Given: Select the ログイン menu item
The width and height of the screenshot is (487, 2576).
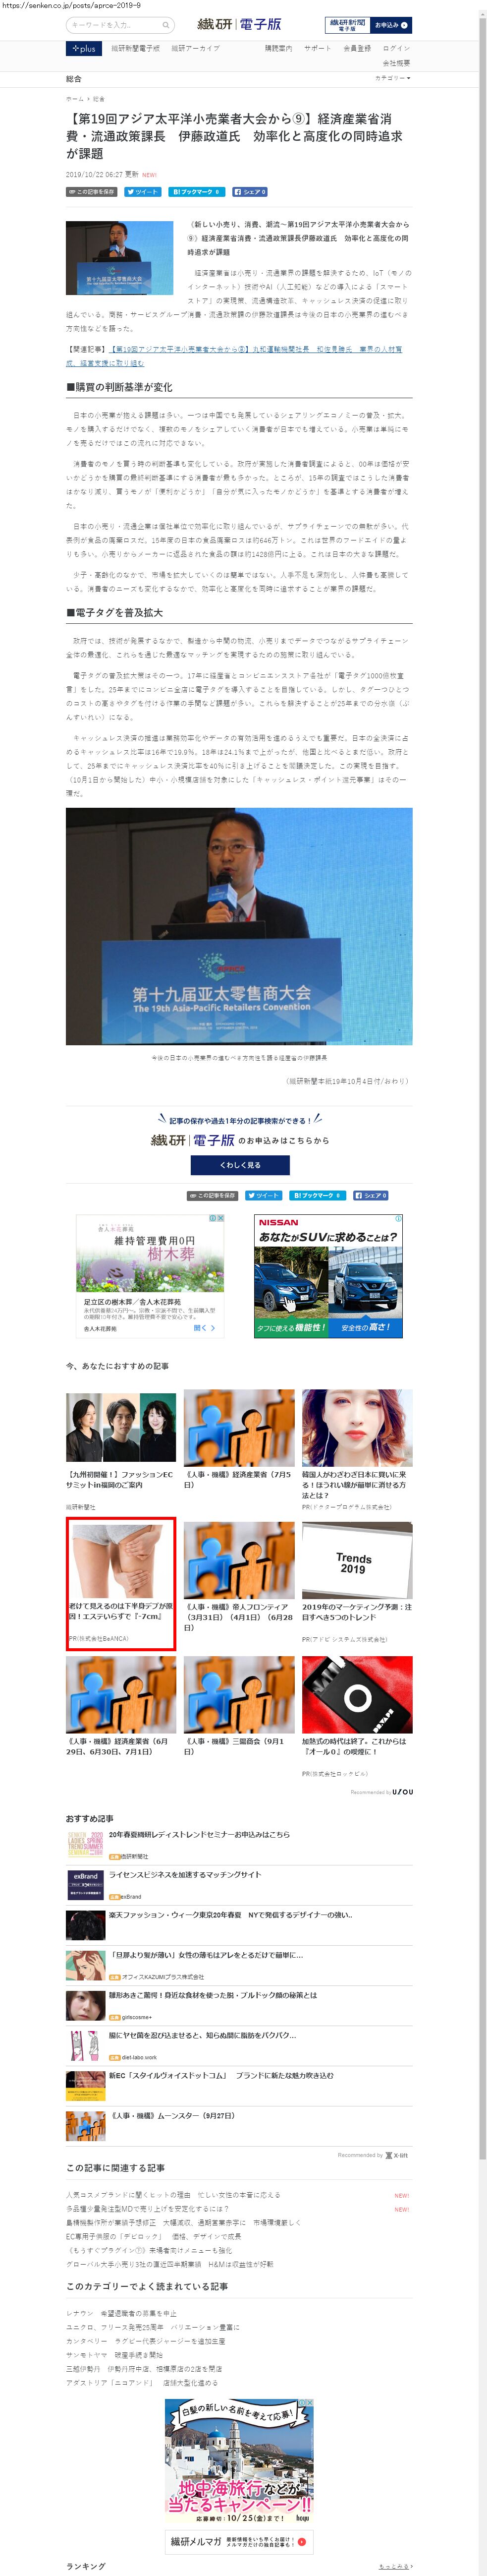Looking at the screenshot, I should click(396, 48).
